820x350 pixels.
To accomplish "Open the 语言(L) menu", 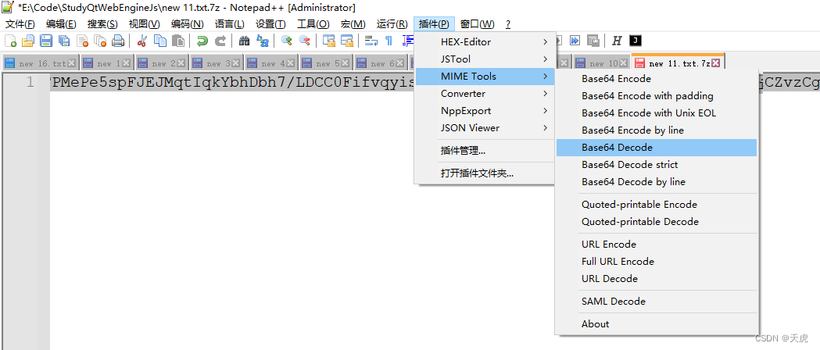I will click(x=229, y=24).
